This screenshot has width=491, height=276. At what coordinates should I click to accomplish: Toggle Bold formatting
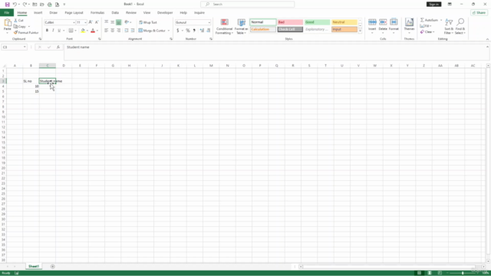click(47, 31)
